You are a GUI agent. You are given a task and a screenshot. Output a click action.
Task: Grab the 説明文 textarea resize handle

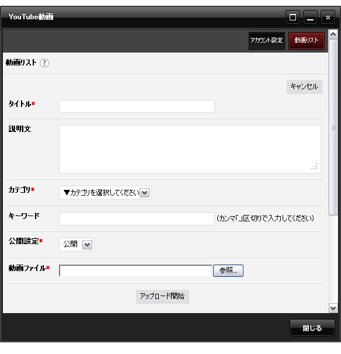tap(315, 167)
